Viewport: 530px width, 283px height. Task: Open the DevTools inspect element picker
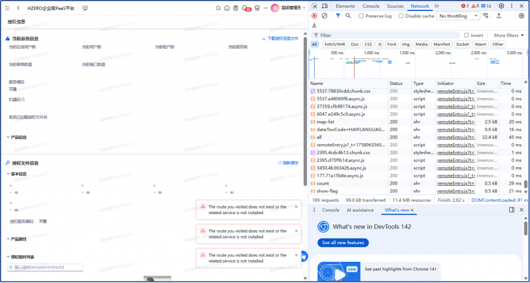(x=314, y=6)
